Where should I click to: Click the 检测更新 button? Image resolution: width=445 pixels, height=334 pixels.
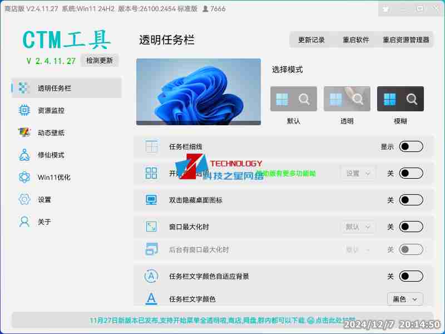coord(99,61)
